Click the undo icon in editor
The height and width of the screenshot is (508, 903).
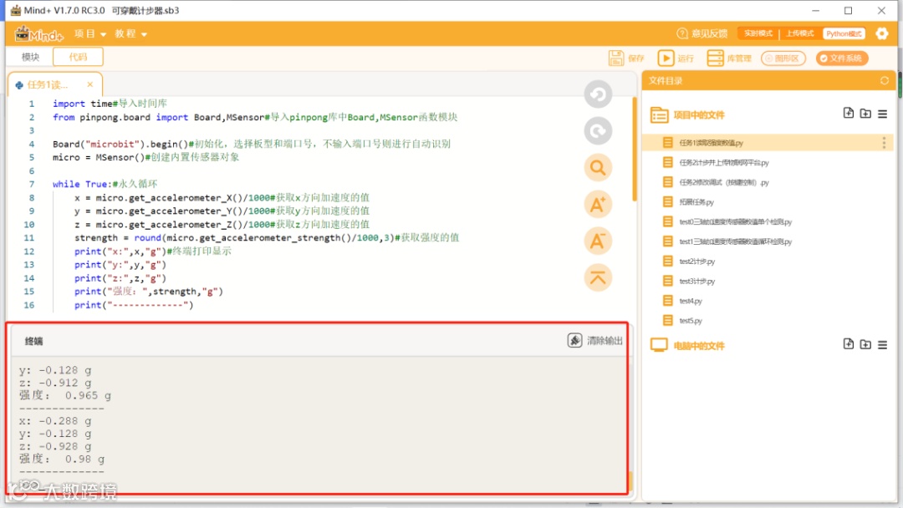[x=598, y=94]
